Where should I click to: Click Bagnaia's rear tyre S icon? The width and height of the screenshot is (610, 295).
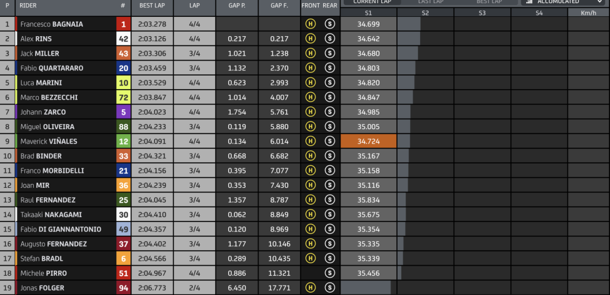[x=330, y=24]
